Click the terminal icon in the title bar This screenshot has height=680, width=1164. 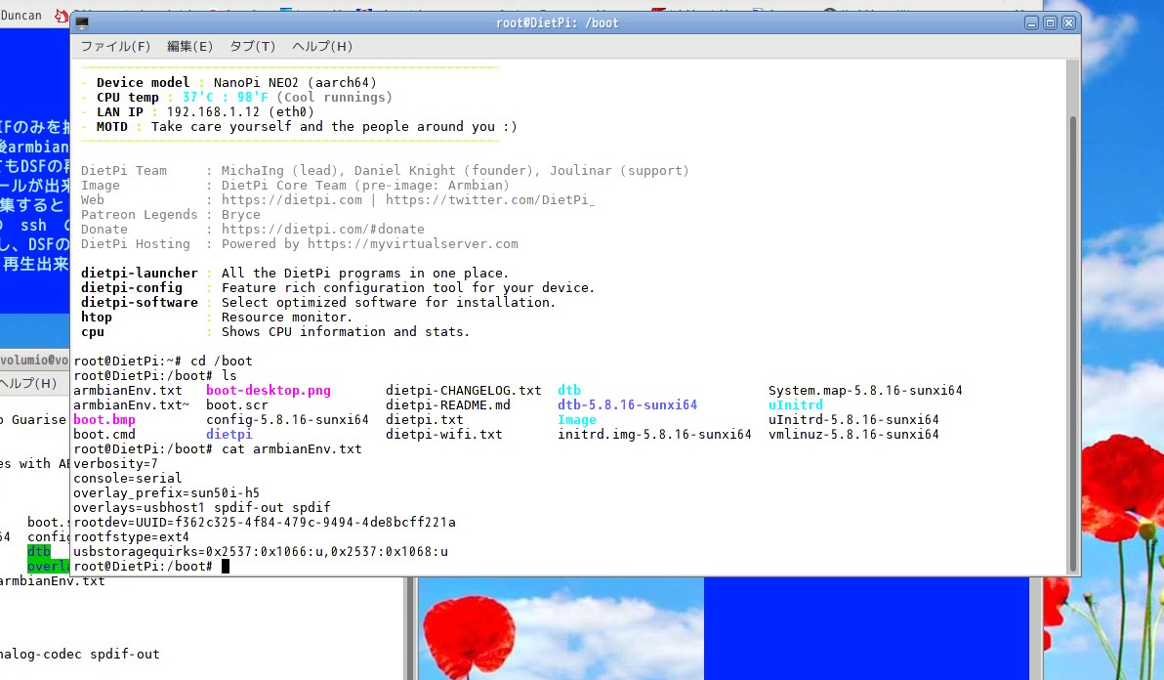[x=80, y=21]
